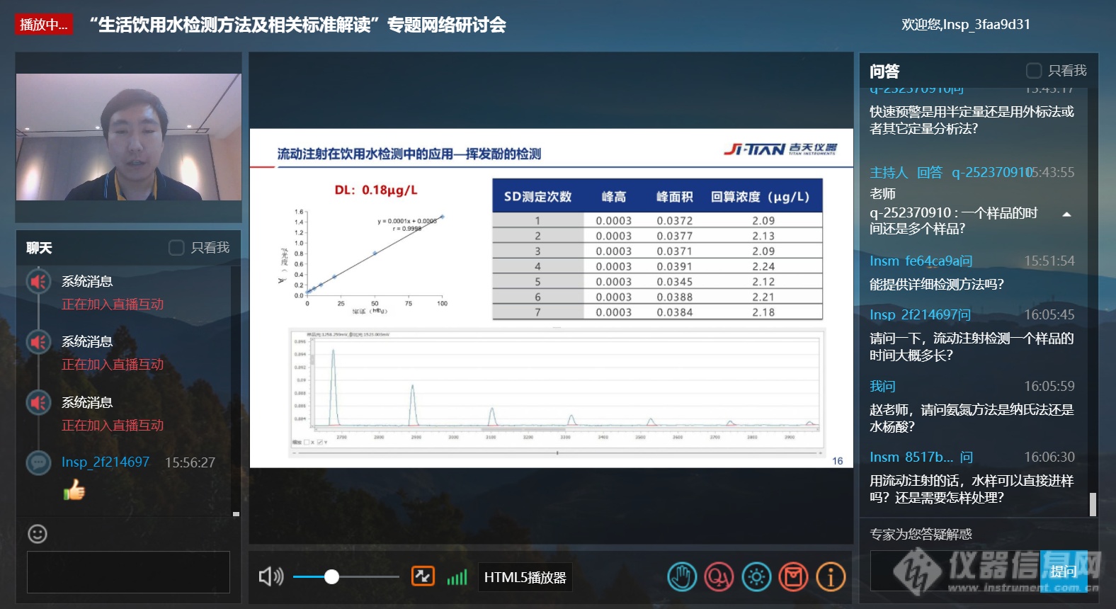The width and height of the screenshot is (1116, 609).
Task: Click welcome text 欢迎您,Insp_3faa9d31
Action: pyautogui.click(x=966, y=25)
